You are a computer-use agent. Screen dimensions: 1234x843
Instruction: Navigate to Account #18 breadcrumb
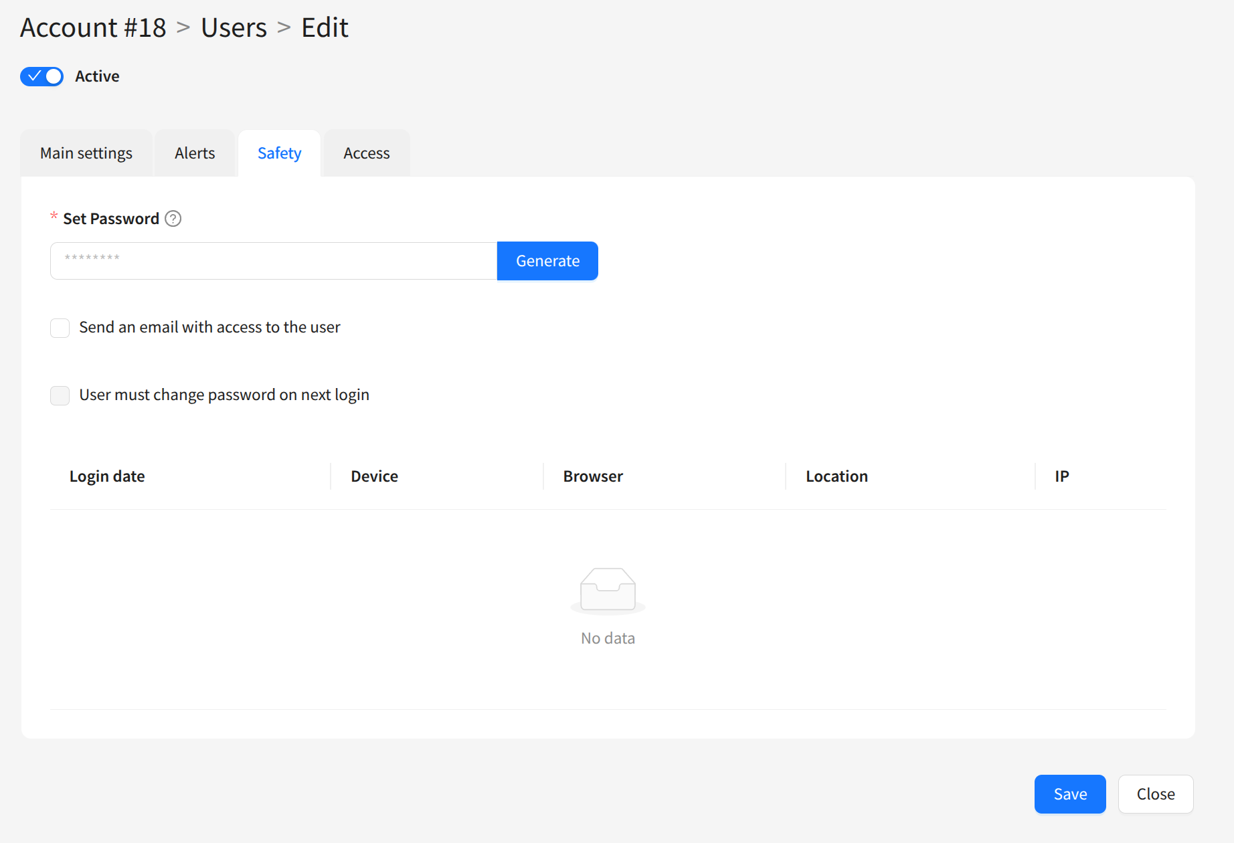click(93, 27)
